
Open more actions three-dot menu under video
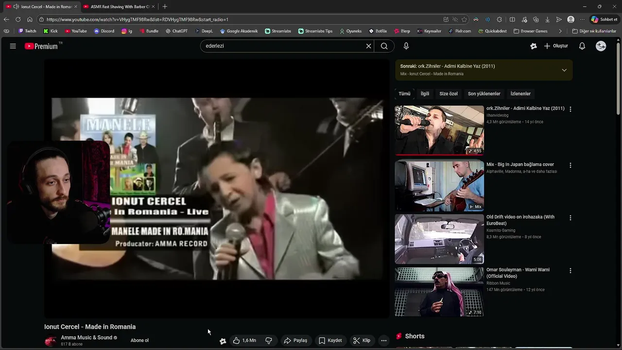[384, 340]
